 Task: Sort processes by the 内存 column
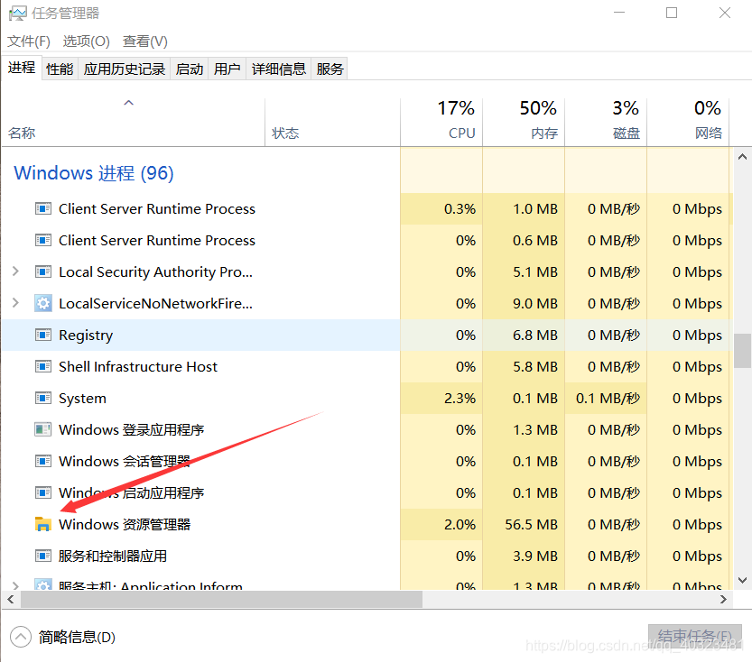[524, 122]
